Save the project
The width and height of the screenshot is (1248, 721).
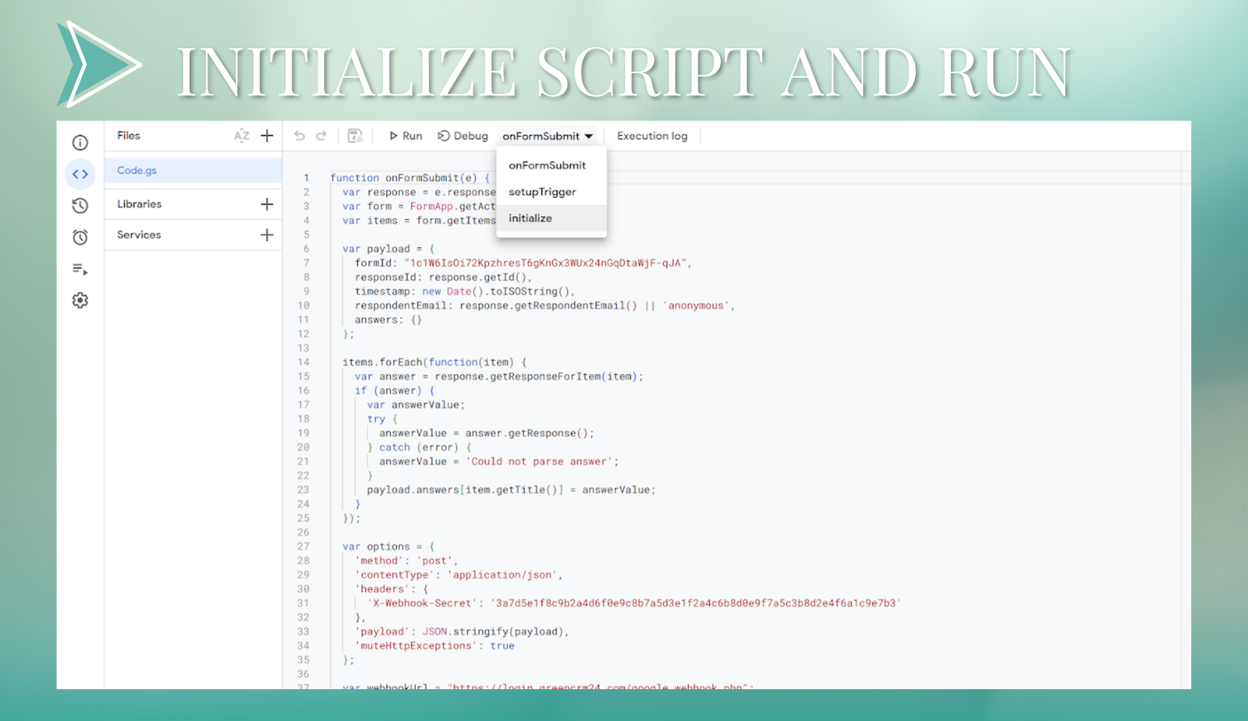click(x=355, y=136)
